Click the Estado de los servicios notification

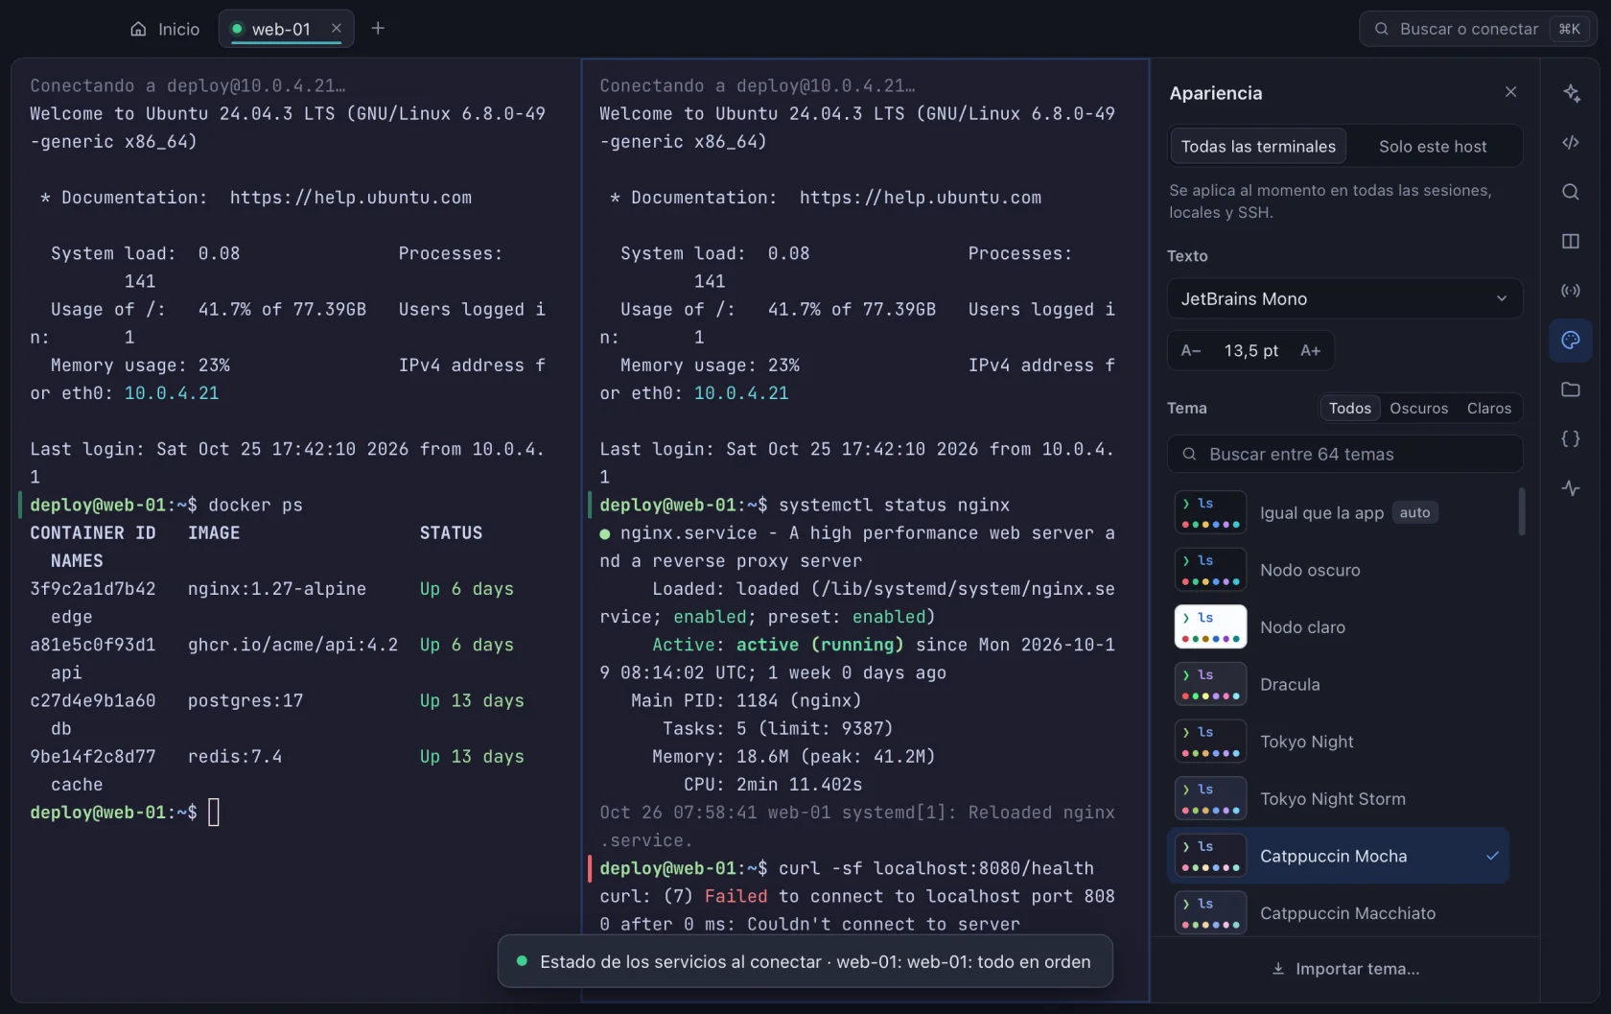805,961
